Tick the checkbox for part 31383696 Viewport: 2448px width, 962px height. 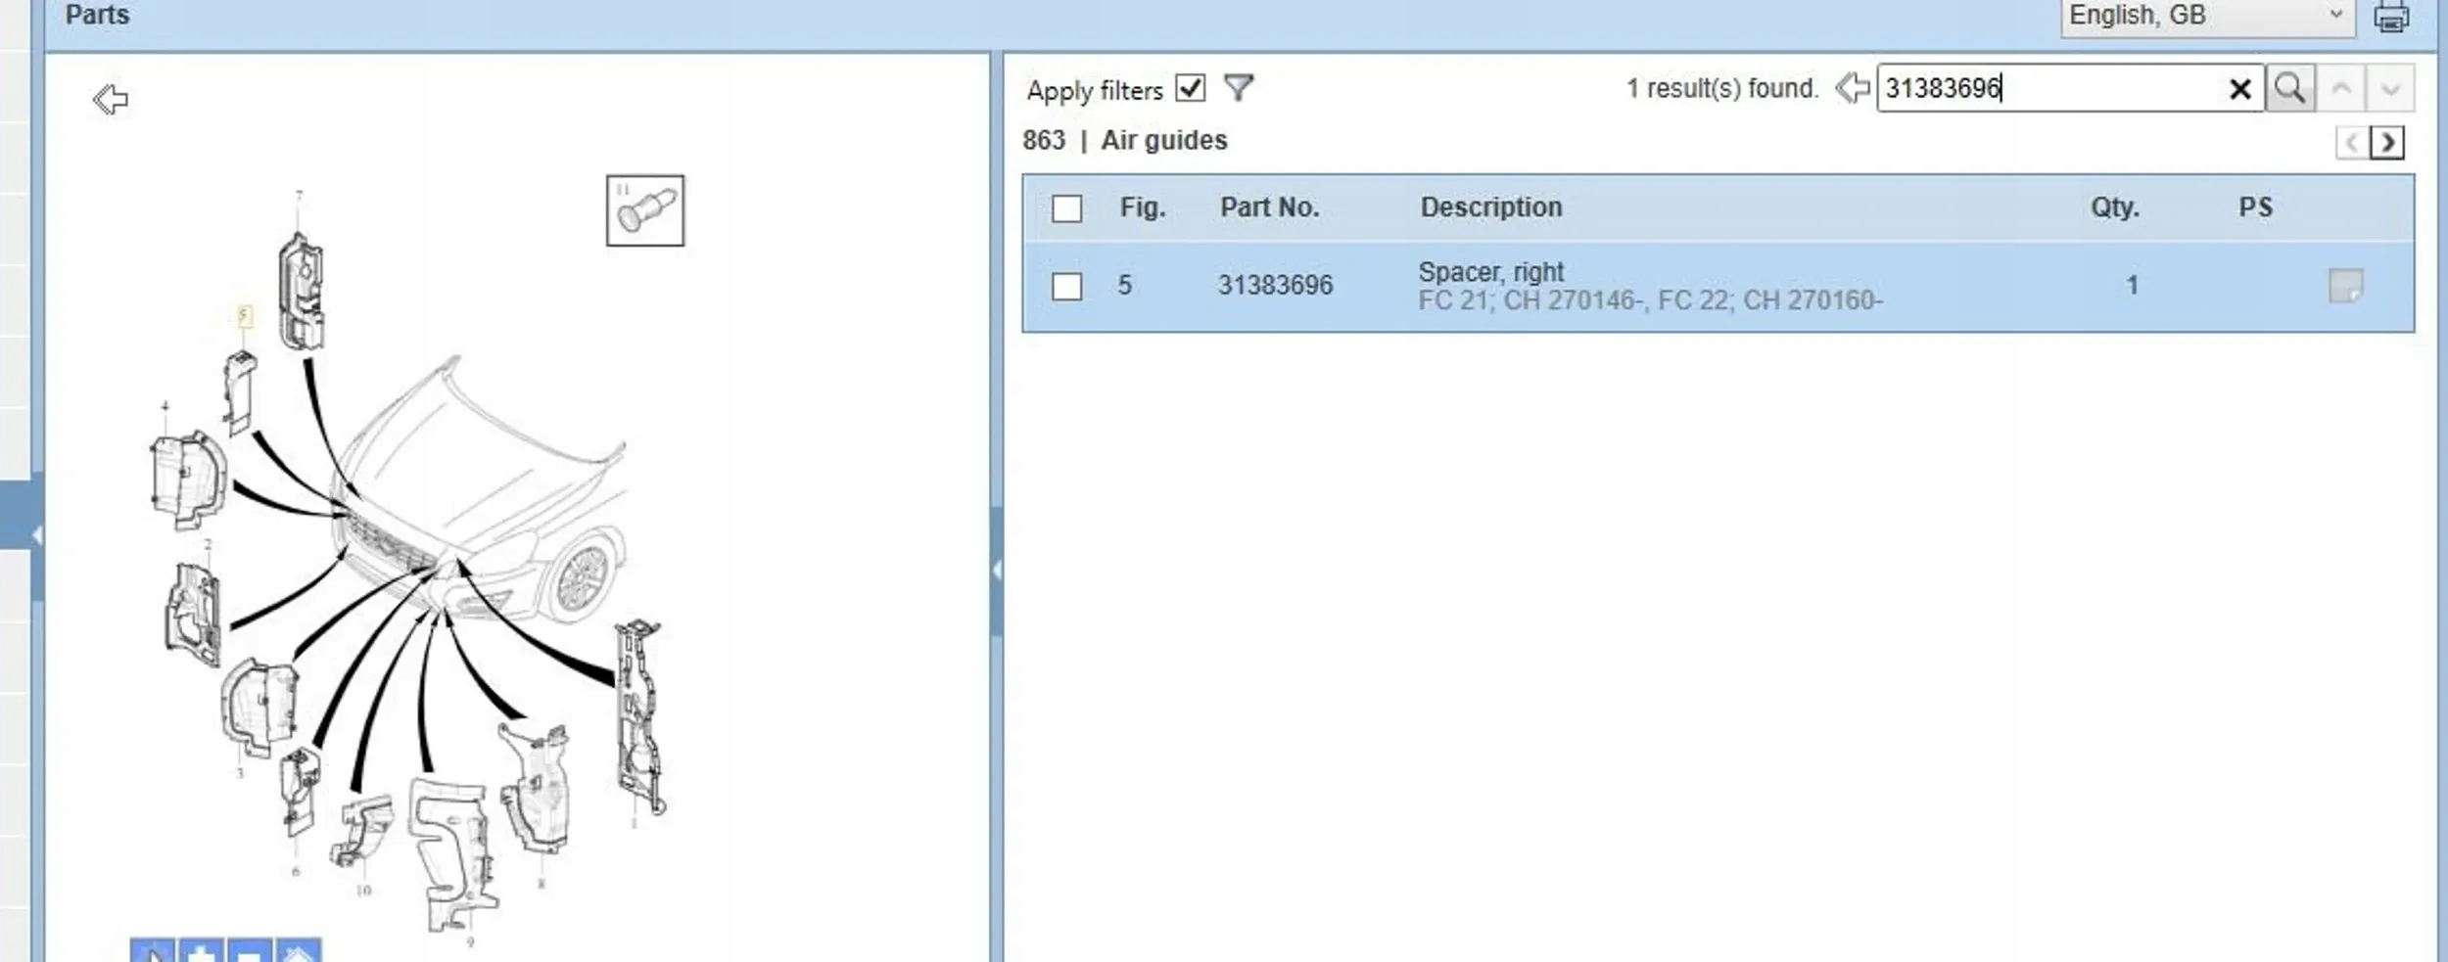tap(1066, 287)
